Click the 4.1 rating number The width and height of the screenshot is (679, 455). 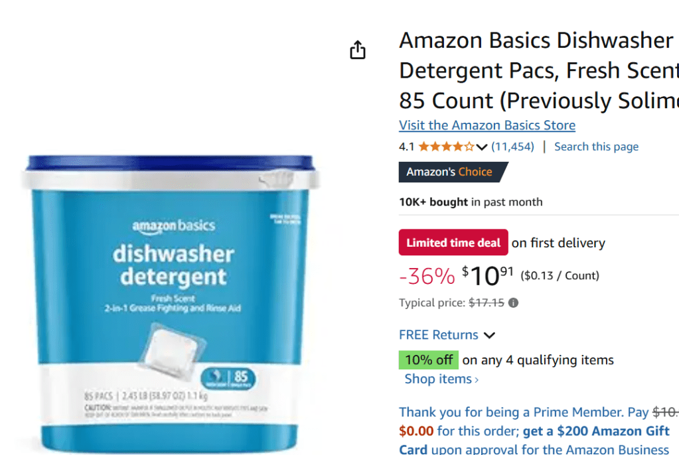(x=407, y=147)
